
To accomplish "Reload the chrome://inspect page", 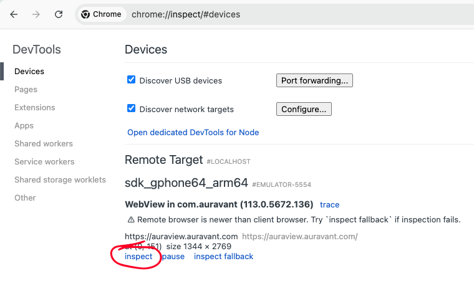I will pos(59,14).
